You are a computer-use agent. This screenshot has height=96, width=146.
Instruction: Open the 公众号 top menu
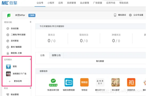[x=40, y=3]
